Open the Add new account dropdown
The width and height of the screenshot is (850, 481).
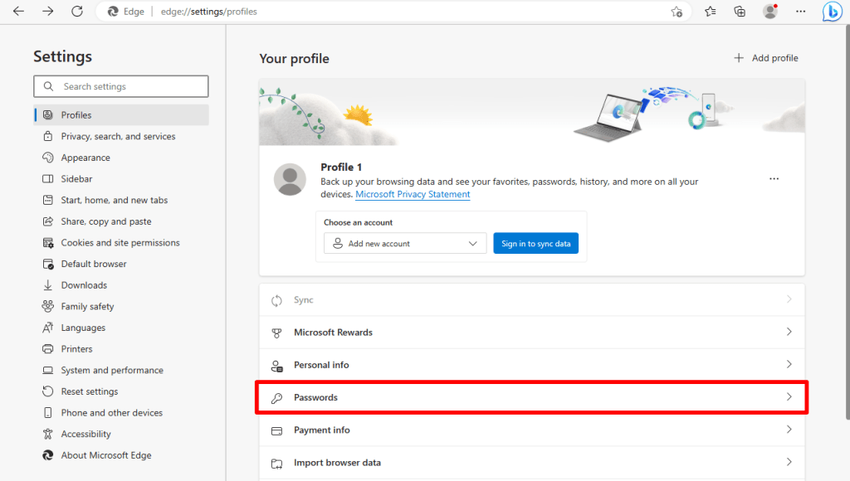click(x=404, y=243)
